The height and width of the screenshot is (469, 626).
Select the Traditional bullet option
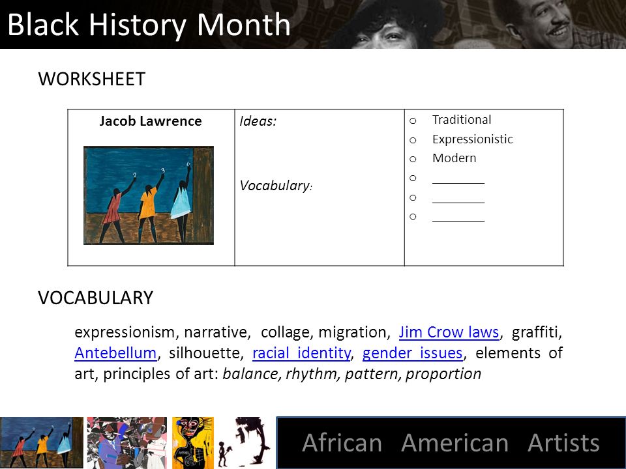tap(462, 120)
